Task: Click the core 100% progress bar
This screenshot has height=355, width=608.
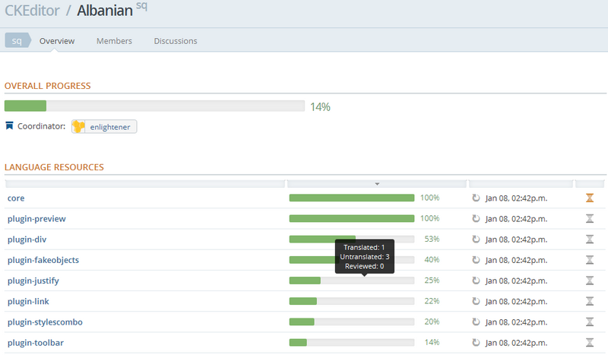Action: pyautogui.click(x=352, y=198)
